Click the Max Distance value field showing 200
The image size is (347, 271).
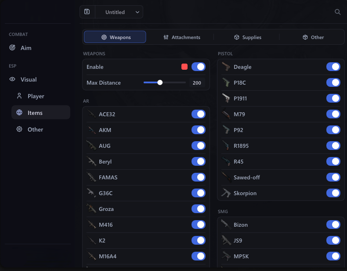pos(197,83)
